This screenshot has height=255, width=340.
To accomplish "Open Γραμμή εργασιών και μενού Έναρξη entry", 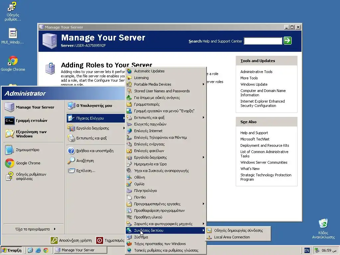I will pyautogui.click(x=166, y=111).
